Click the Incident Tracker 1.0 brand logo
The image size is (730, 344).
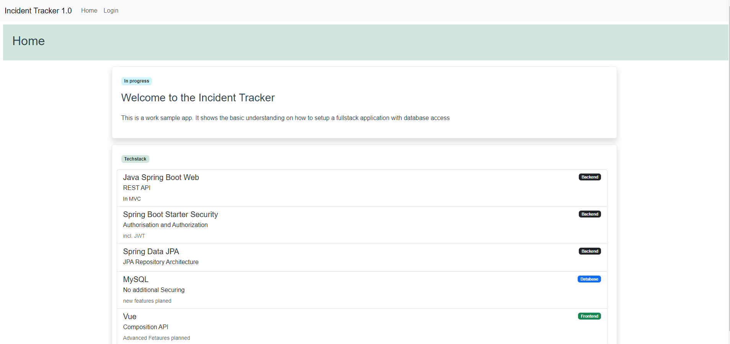point(38,11)
